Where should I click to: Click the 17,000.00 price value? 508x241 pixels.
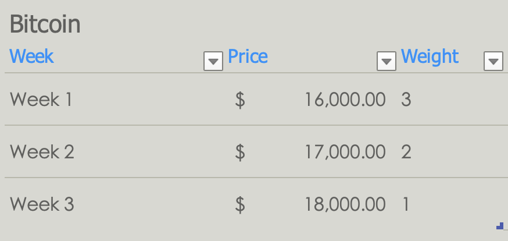[345, 153]
